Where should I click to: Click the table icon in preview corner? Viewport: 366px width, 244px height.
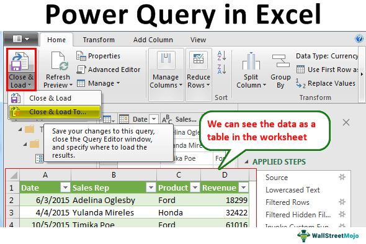[x=109, y=119]
